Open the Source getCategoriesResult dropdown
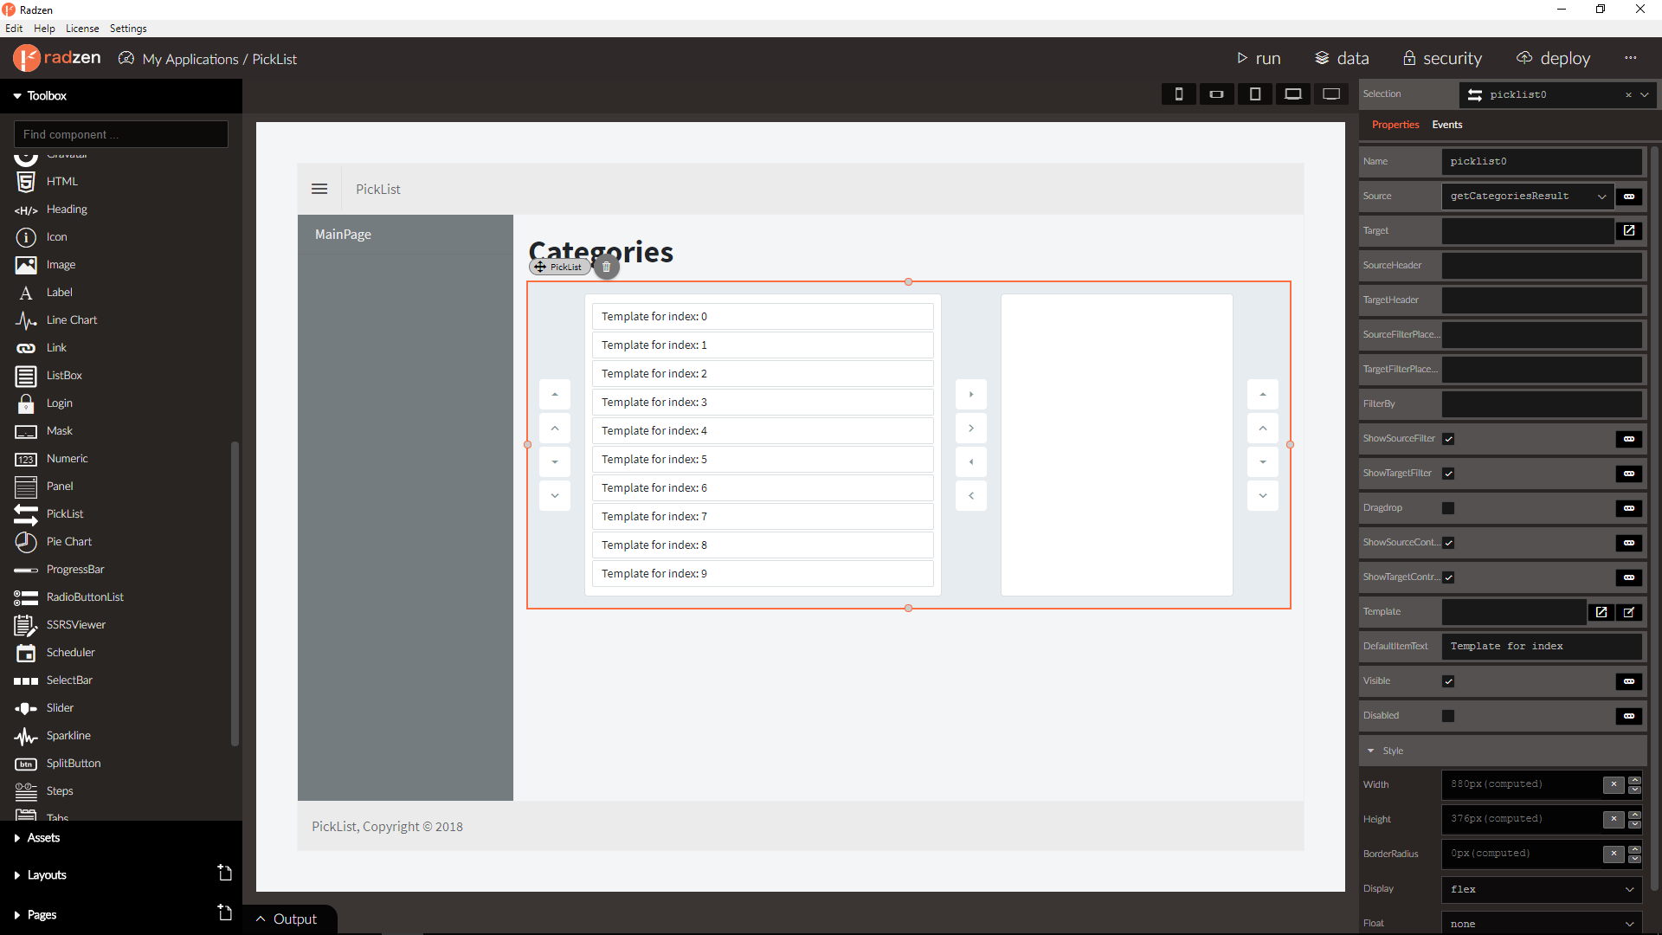 coord(1527,197)
